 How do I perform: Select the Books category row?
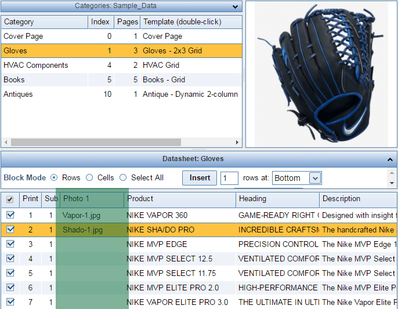coord(121,79)
